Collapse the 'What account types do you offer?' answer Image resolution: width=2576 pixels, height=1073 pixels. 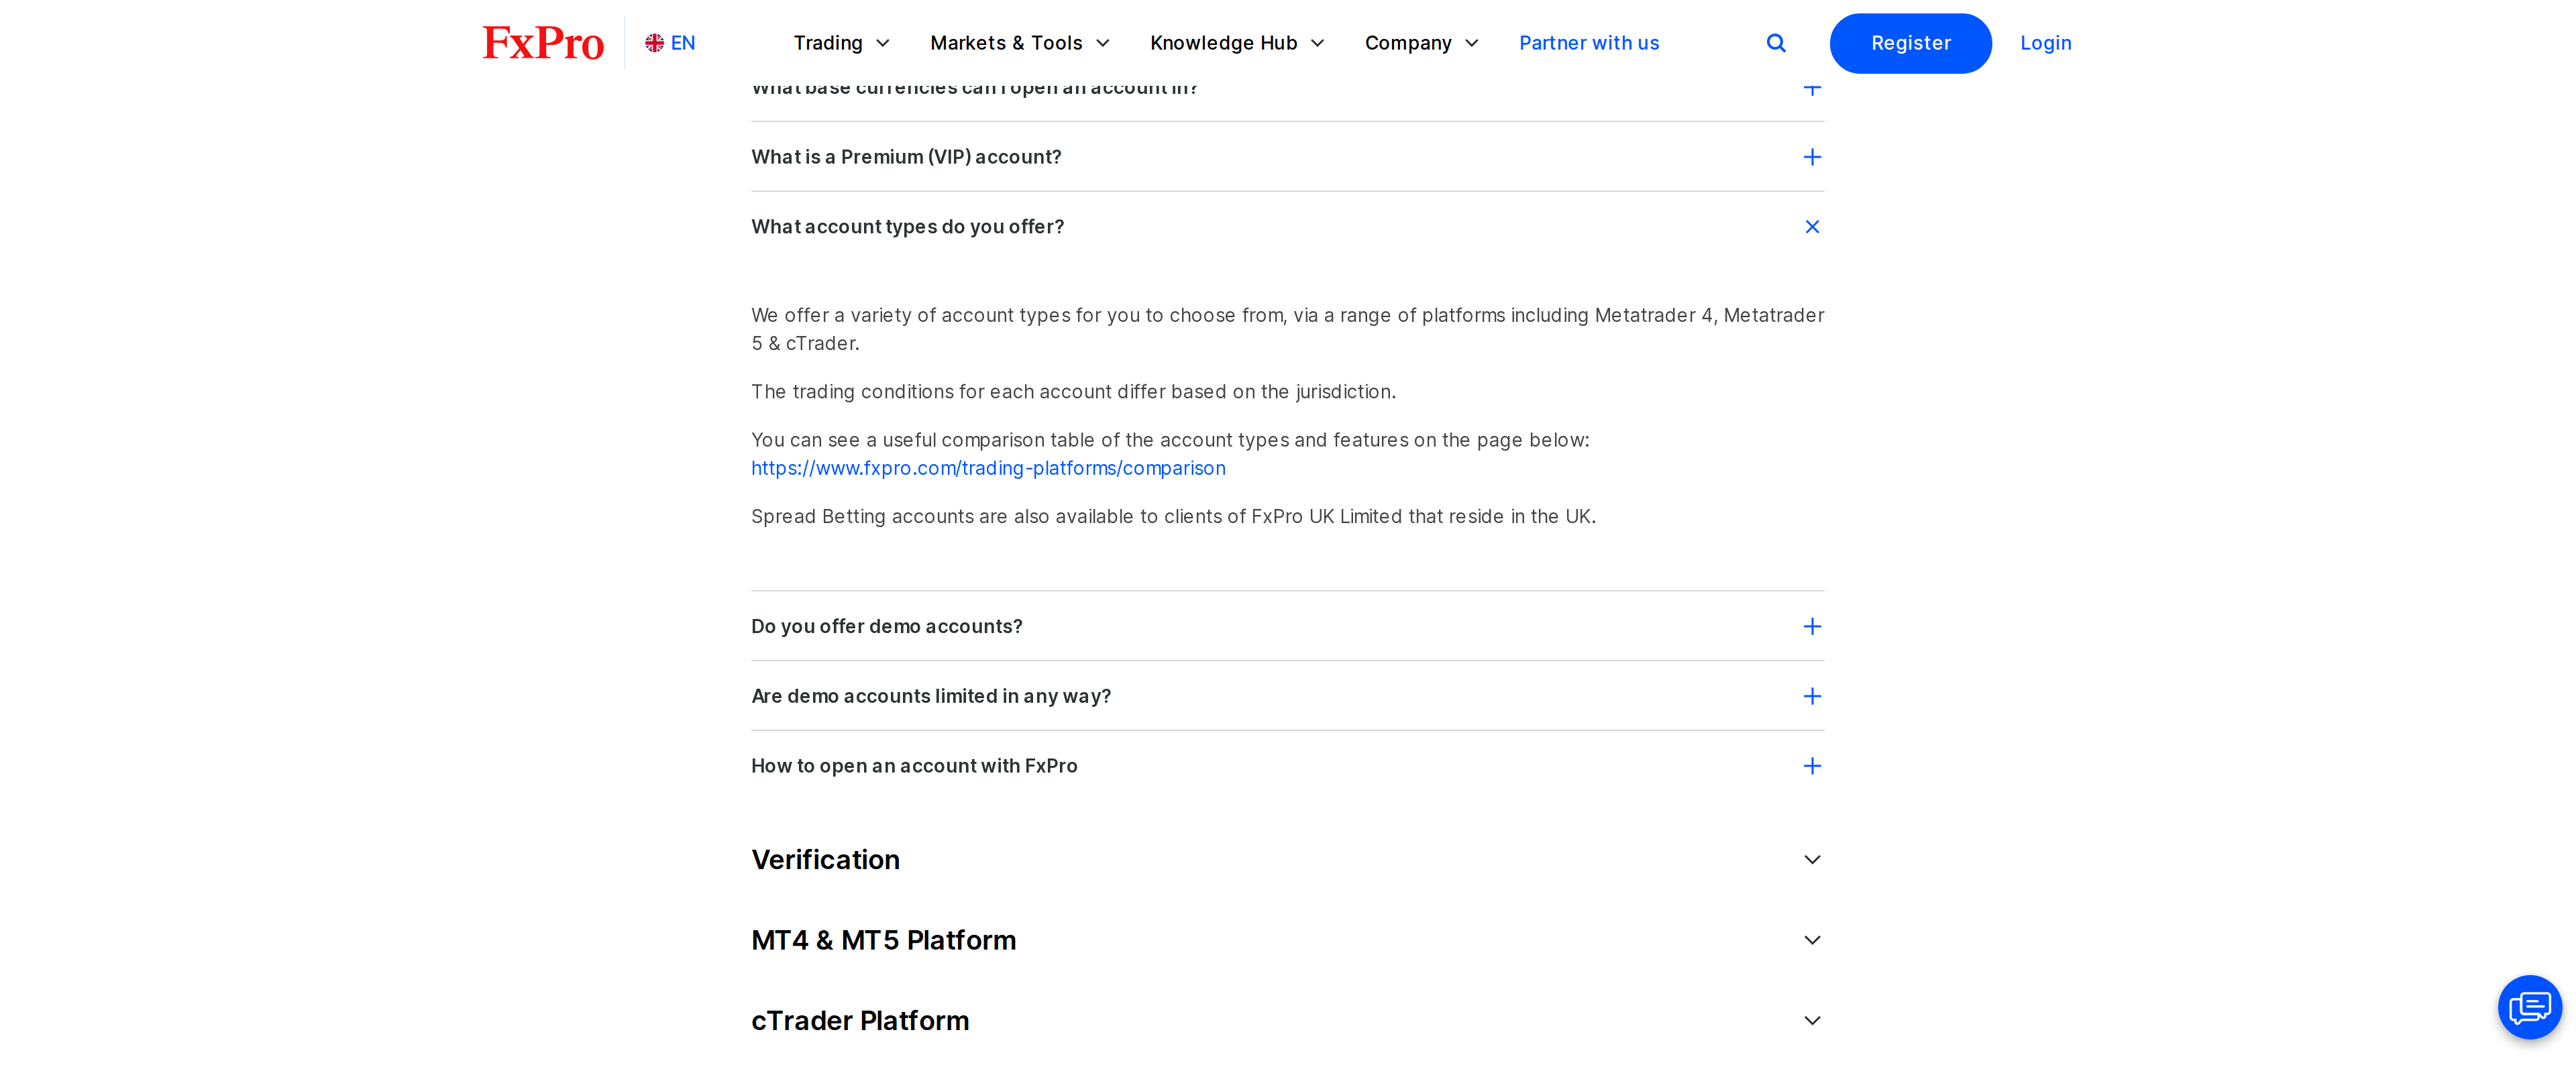coord(1812,227)
